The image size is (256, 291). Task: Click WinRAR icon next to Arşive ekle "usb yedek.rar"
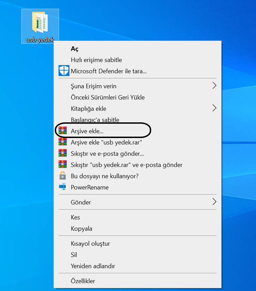[62, 142]
